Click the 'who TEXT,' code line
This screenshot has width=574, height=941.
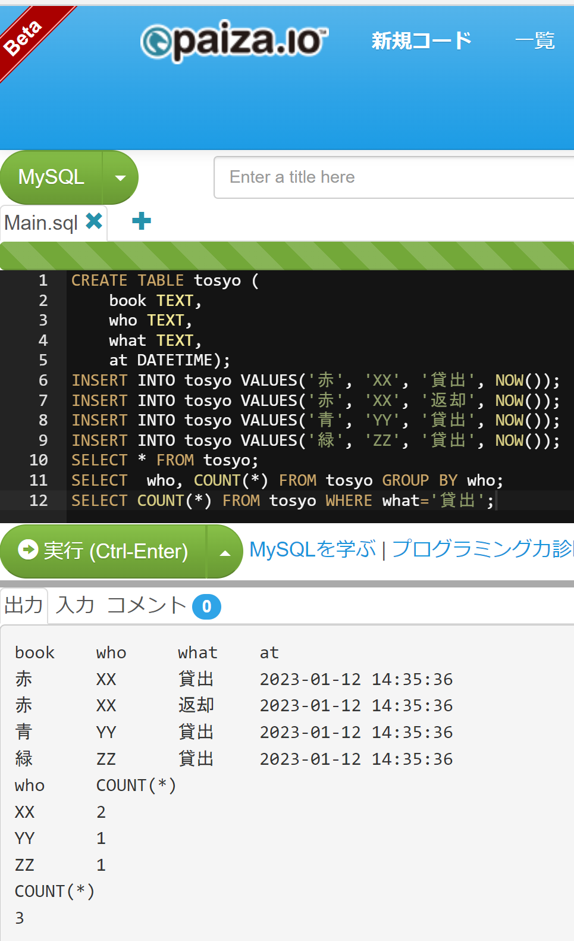tap(150, 320)
